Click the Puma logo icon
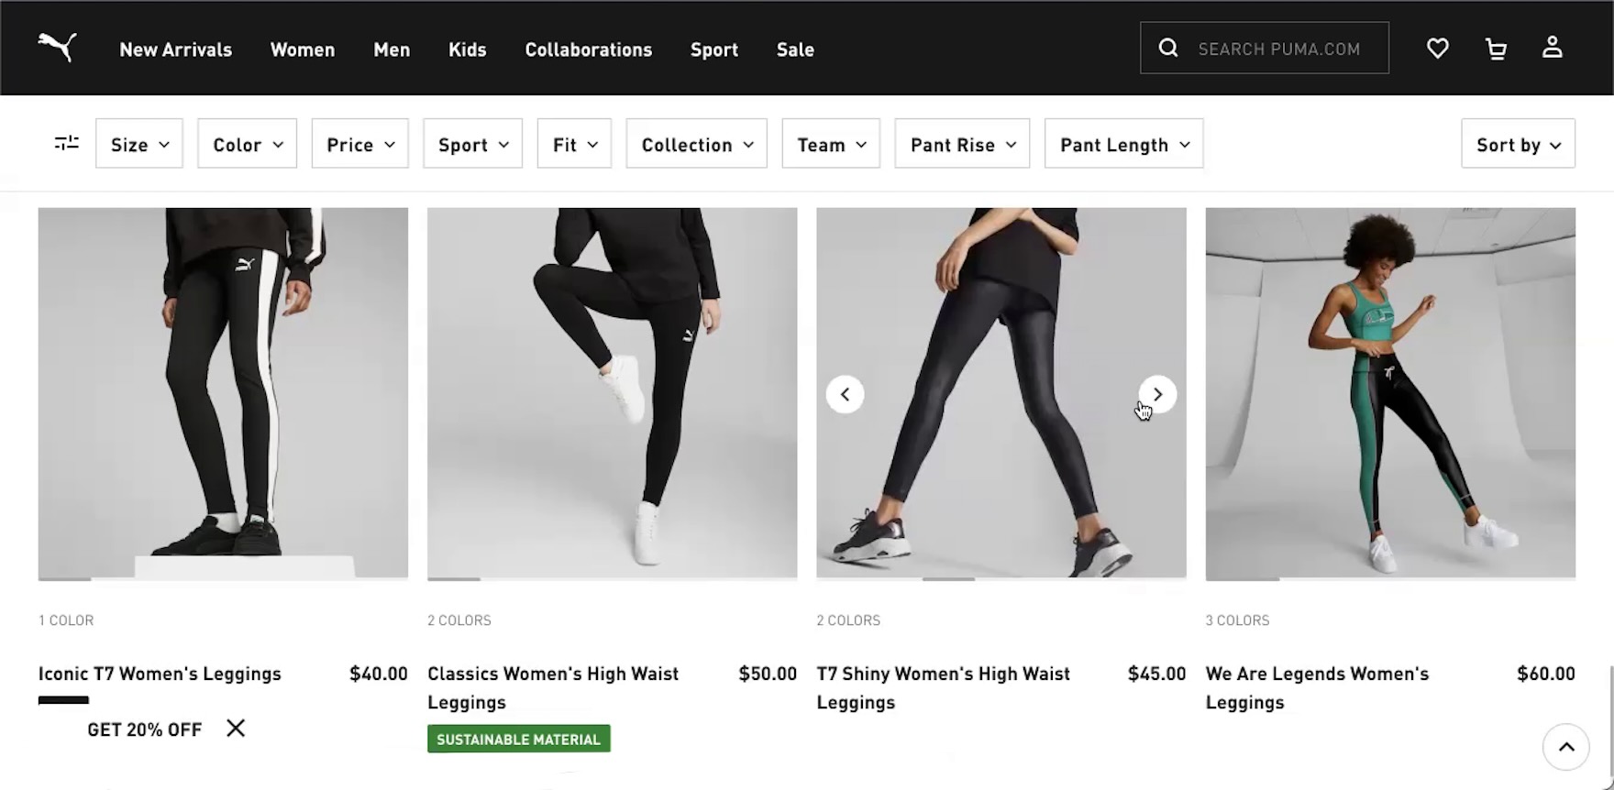 point(57,48)
